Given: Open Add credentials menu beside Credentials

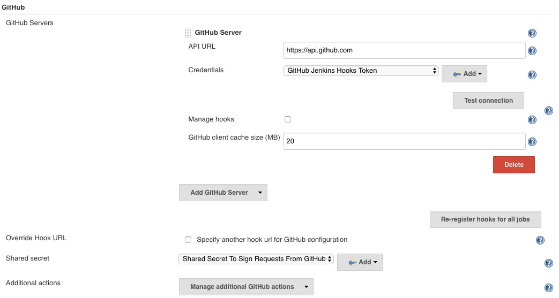Looking at the screenshot, I should [464, 74].
